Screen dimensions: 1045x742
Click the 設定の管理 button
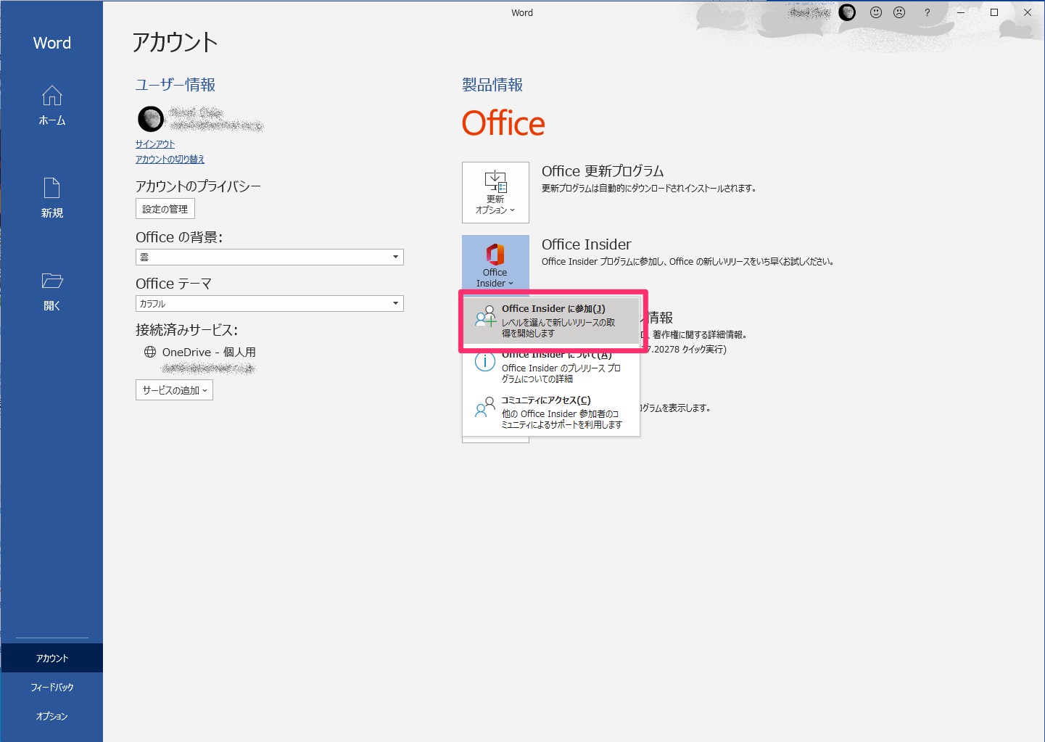(x=165, y=209)
